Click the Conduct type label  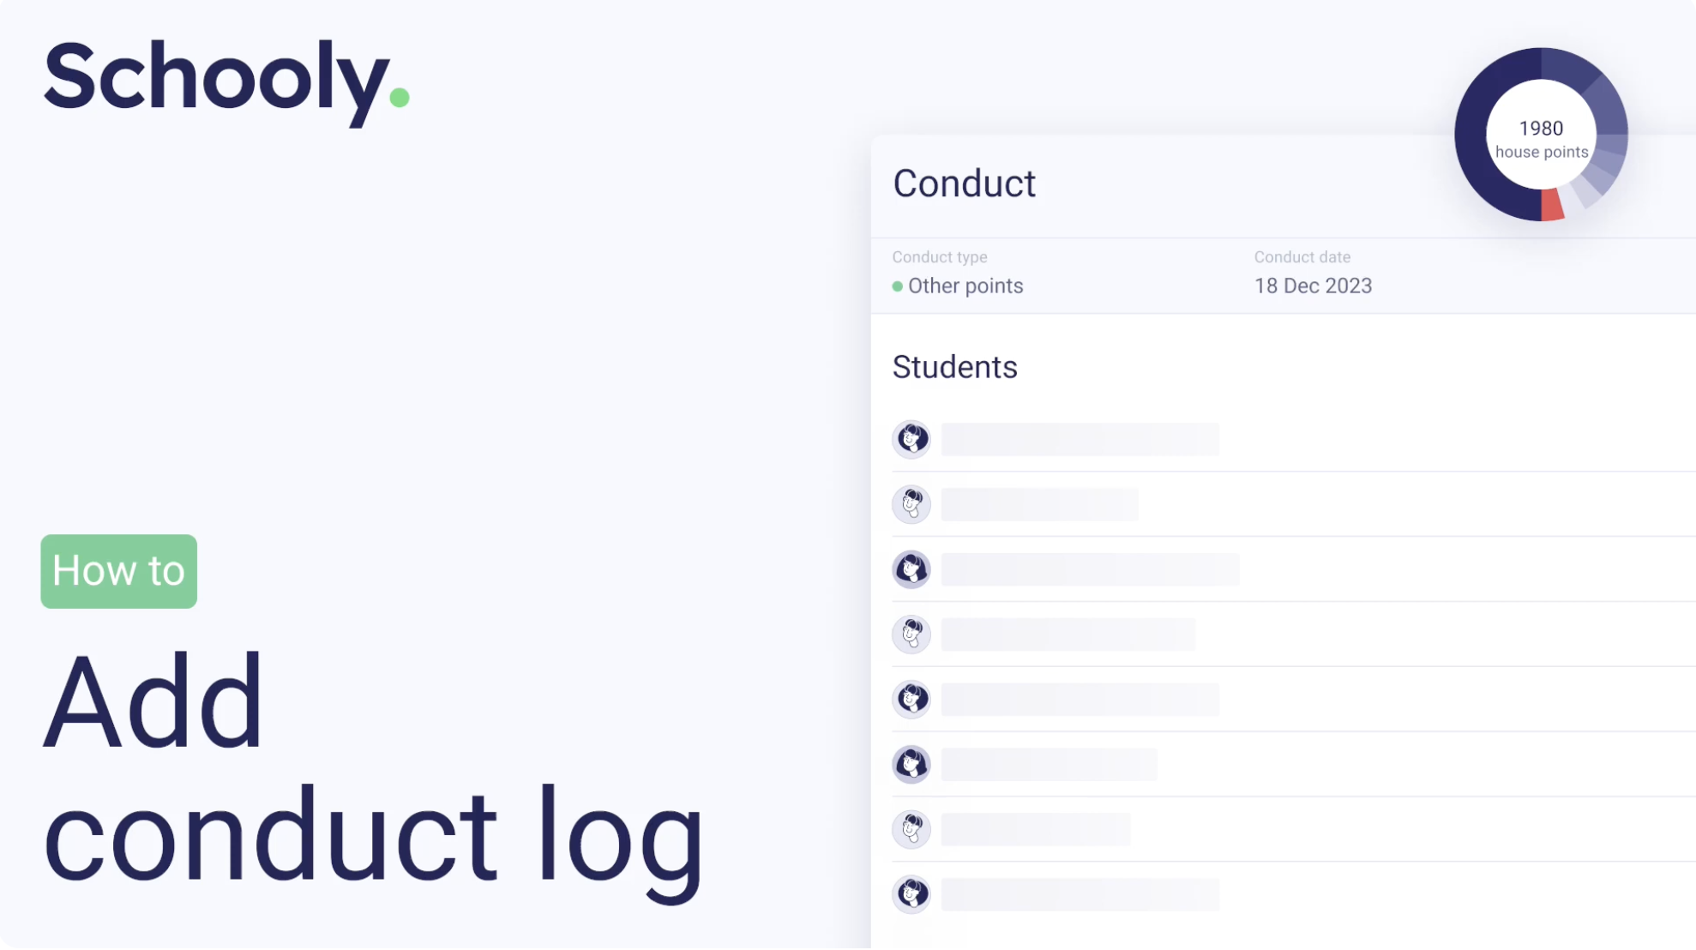tap(939, 257)
